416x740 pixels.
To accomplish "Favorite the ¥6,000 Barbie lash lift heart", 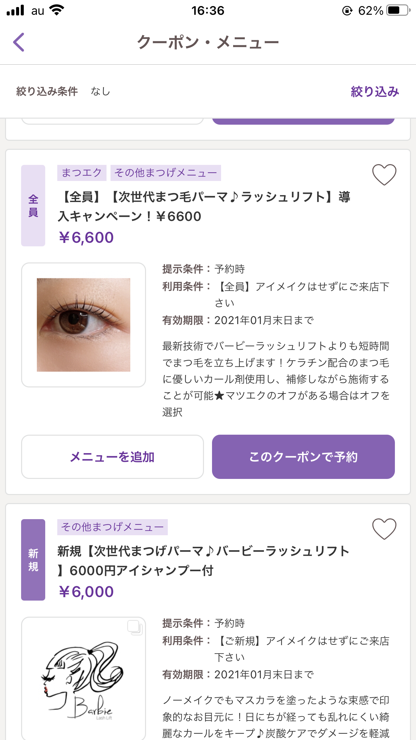I will click(384, 529).
